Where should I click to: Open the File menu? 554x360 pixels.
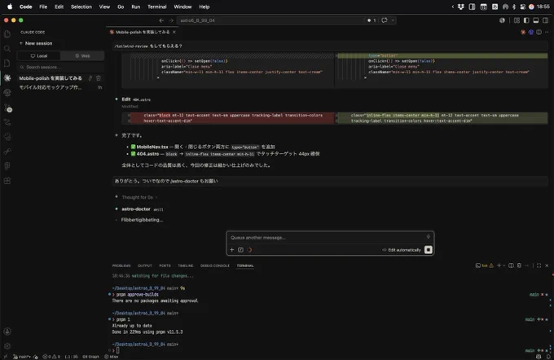point(43,7)
